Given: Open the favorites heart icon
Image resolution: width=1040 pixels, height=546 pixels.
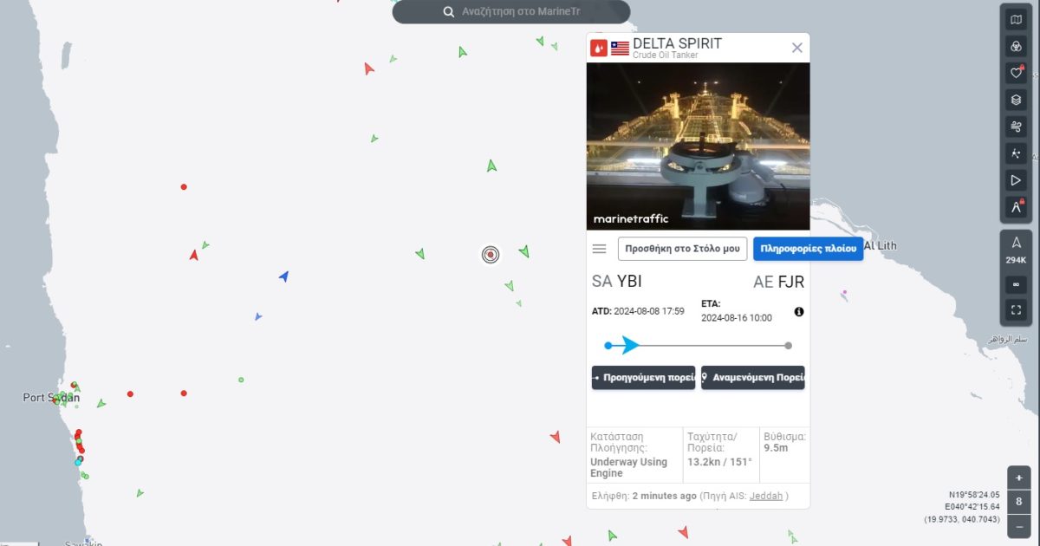Looking at the screenshot, I should 1016,73.
